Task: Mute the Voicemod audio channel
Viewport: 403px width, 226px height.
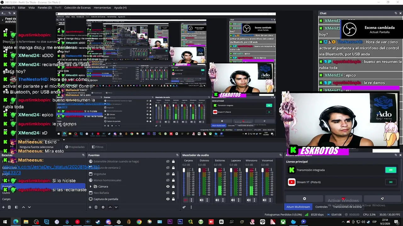Action: 264,200
